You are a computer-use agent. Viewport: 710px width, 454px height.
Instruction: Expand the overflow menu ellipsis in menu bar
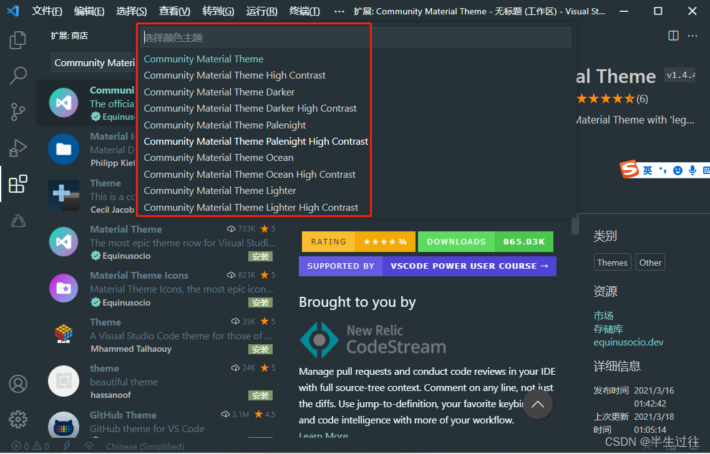pyautogui.click(x=339, y=11)
